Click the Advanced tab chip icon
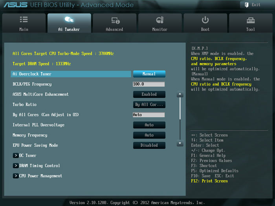The height and width of the screenshot is (206, 275). coord(115,20)
